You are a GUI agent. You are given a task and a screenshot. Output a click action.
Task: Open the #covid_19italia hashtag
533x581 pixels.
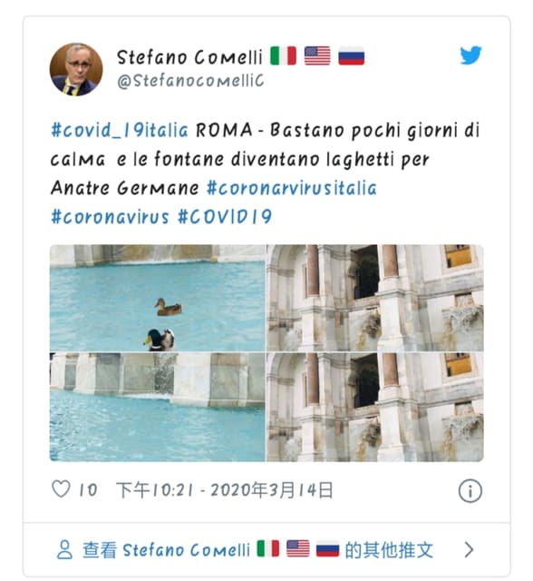pos(120,131)
